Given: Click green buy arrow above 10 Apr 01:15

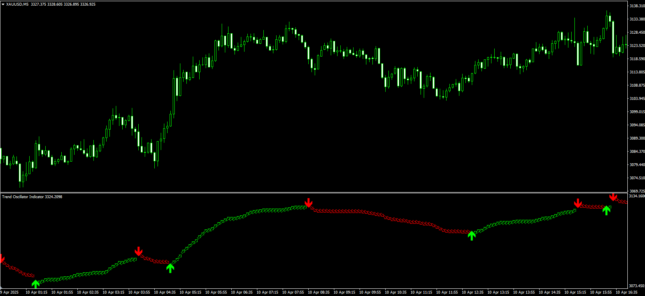Looking at the screenshot, I should coord(35,284).
